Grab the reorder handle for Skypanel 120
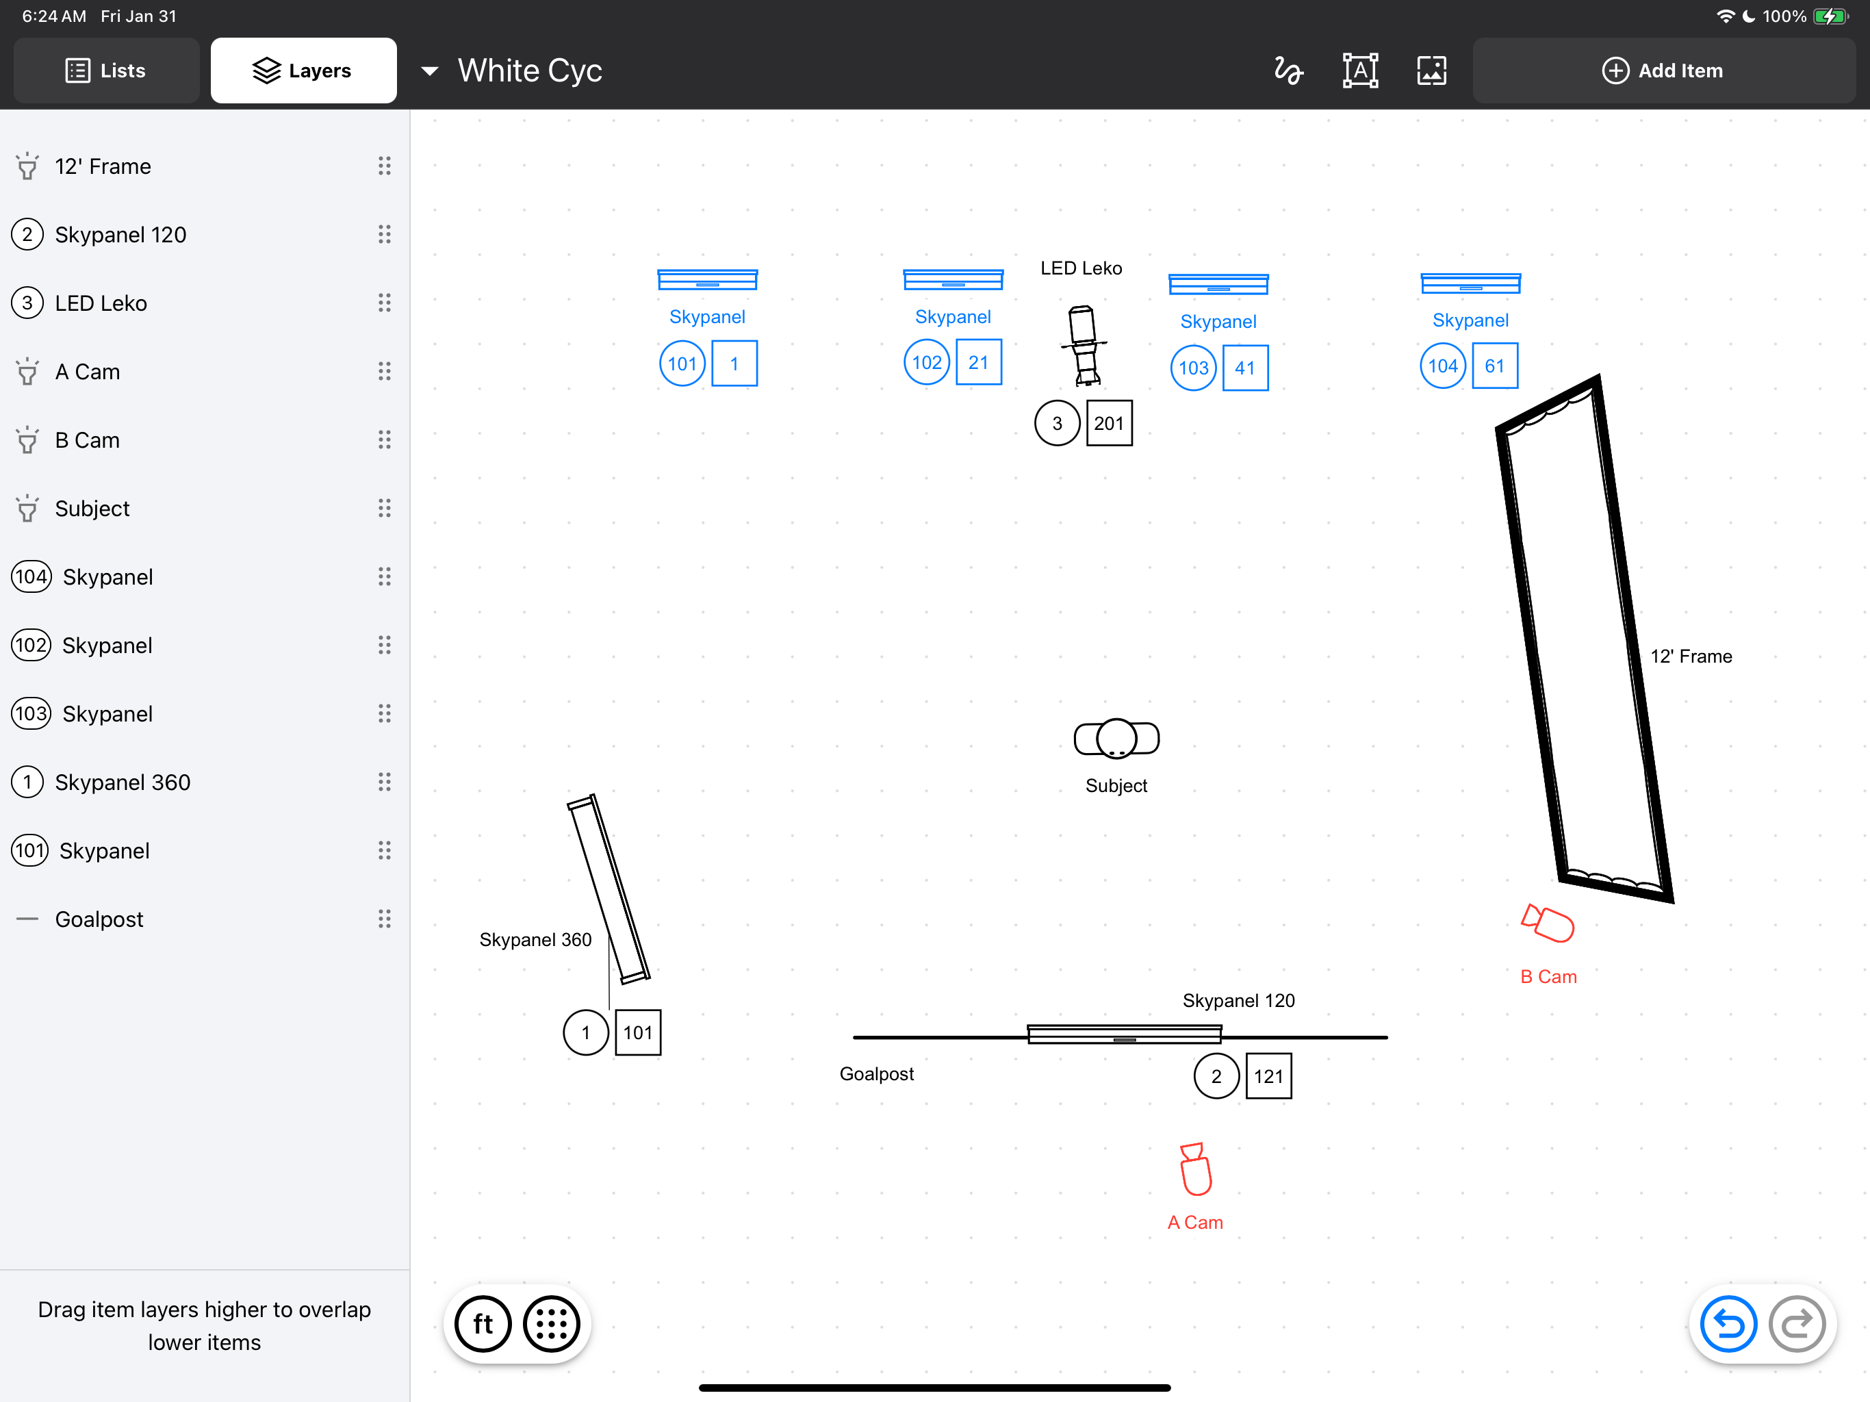 [385, 234]
